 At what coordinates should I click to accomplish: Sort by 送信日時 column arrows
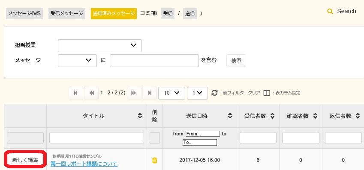click(230, 116)
